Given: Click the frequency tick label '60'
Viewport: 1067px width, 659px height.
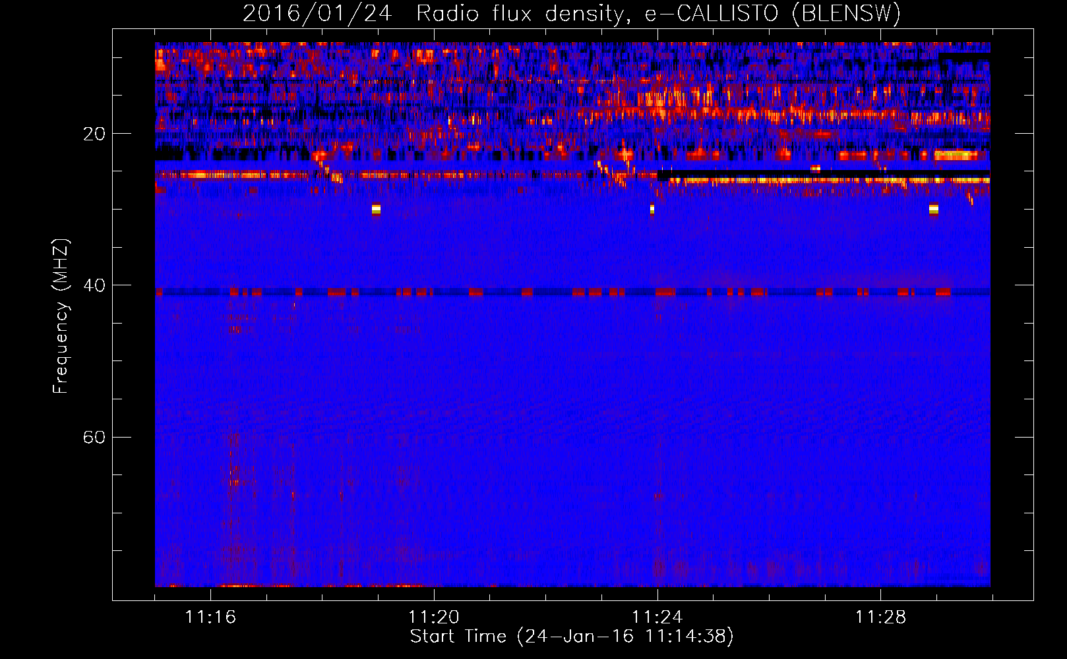Looking at the screenshot, I should point(94,437).
